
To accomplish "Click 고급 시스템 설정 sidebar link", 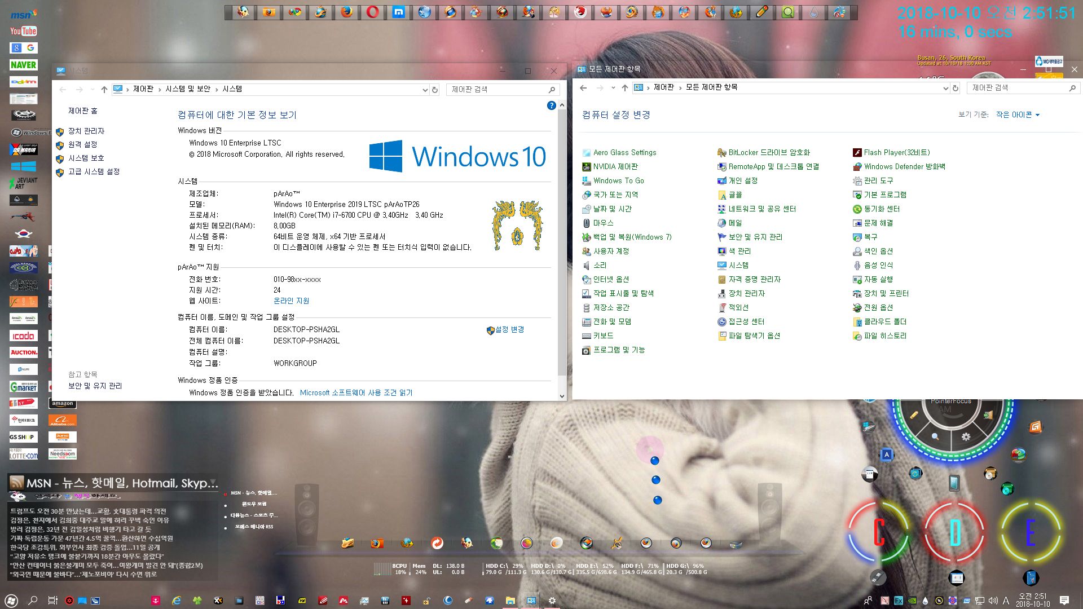I will point(94,171).
